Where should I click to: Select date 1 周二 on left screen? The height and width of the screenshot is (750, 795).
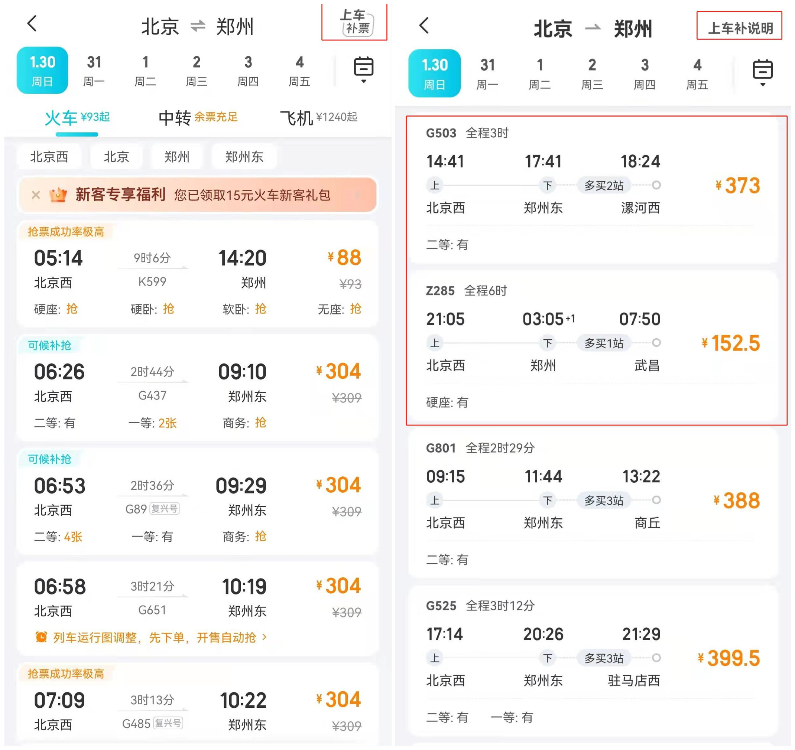tap(145, 71)
